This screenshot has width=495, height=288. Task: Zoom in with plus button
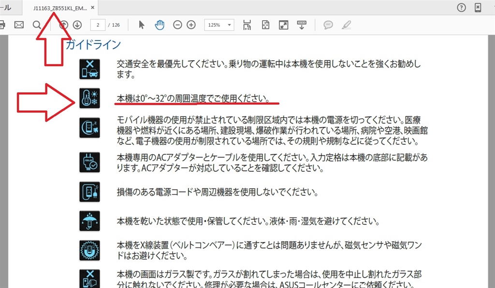tap(191, 25)
